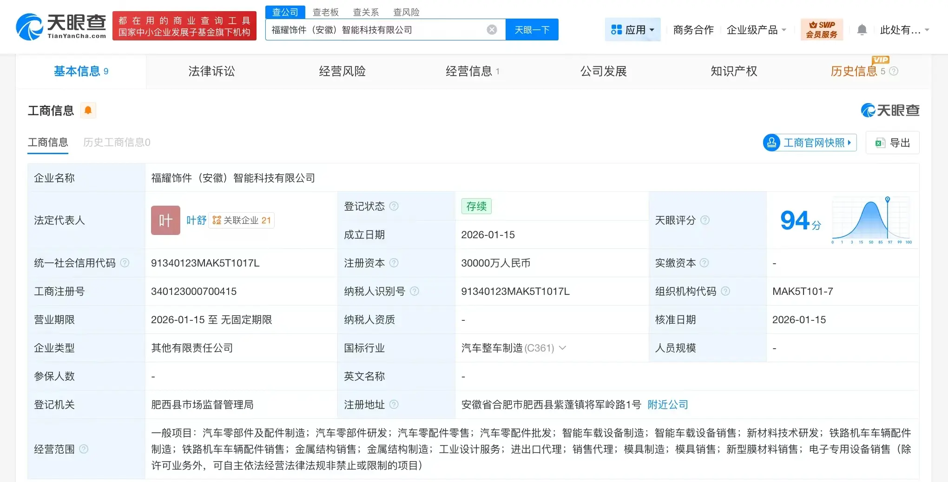Click the help icon beside 注册地址

[x=395, y=404]
